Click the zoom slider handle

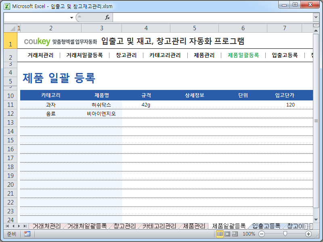(x=285, y=234)
